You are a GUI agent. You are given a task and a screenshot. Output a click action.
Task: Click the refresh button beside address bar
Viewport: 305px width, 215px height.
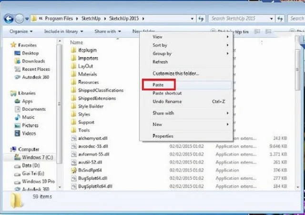tap(201, 19)
